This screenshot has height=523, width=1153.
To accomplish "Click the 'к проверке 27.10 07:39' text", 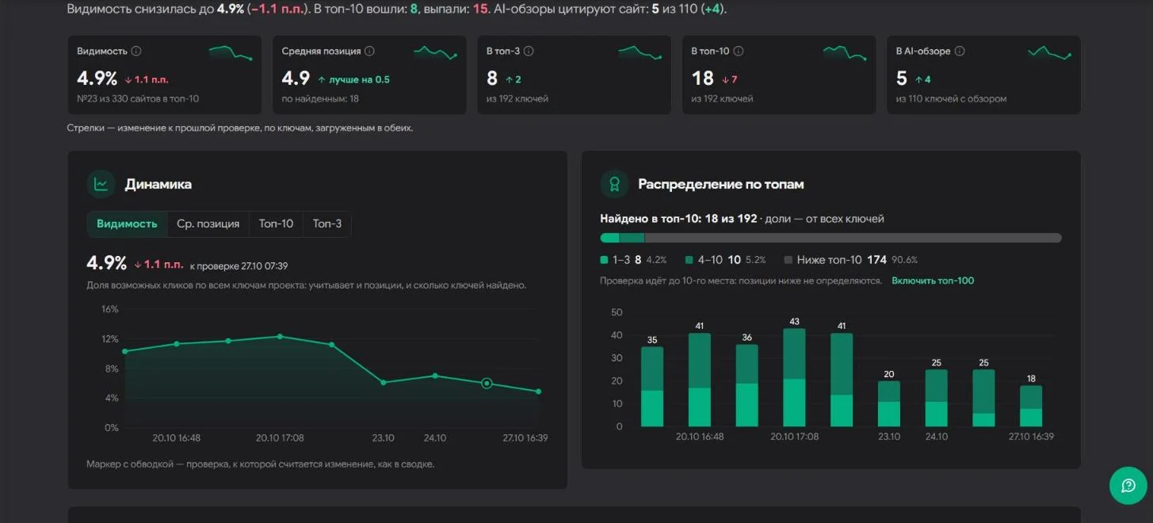I will [239, 266].
